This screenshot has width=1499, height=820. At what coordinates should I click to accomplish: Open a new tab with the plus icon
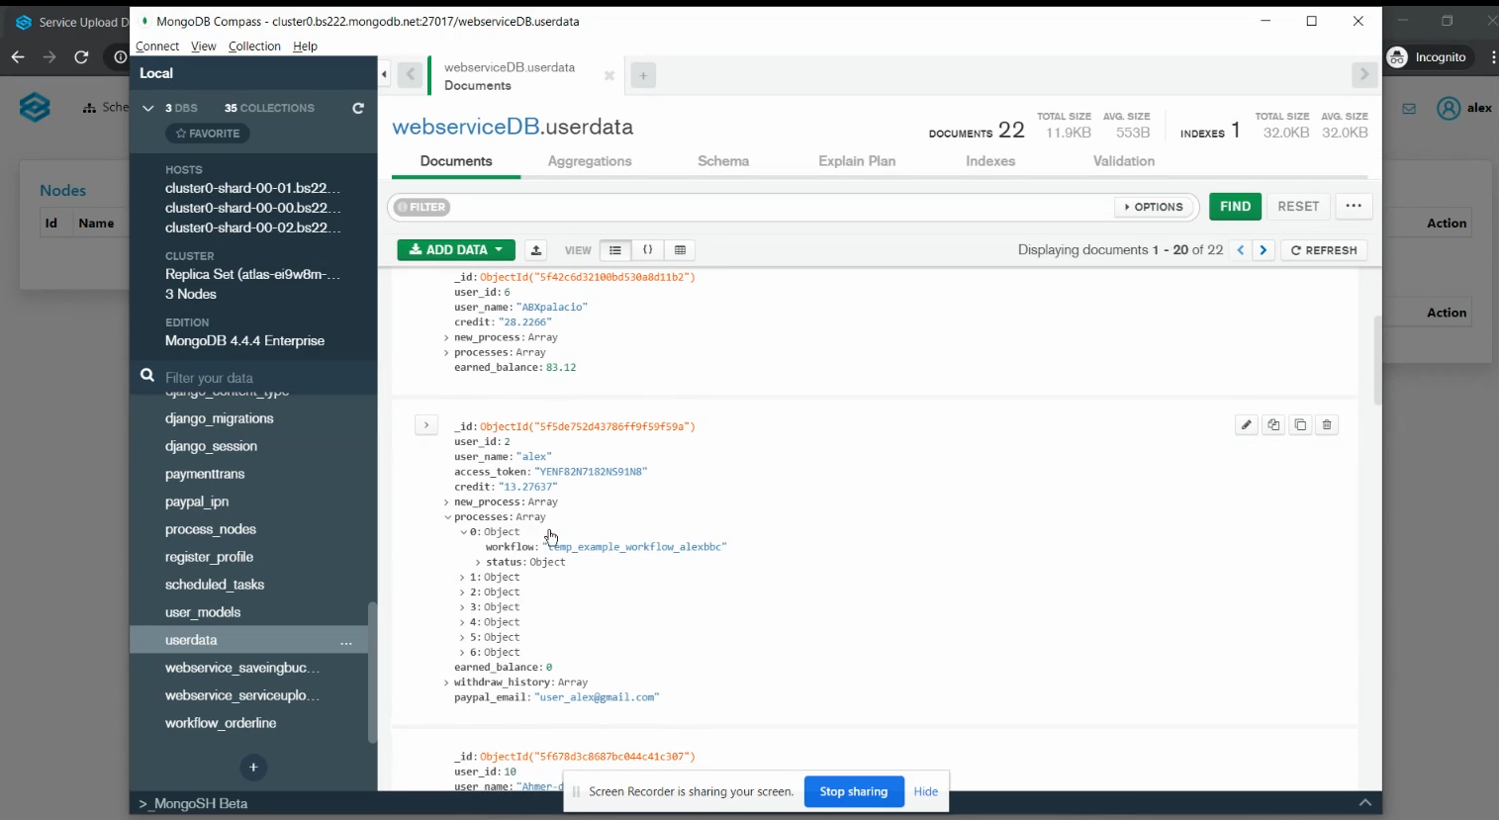(643, 75)
